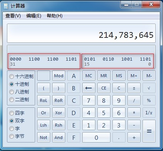Click the Or bitwise button
Screen dimensions: 163x151
click(x=44, y=113)
